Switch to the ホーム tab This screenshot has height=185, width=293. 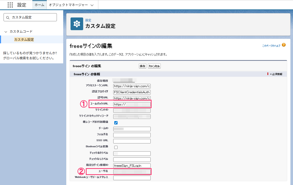point(39,5)
